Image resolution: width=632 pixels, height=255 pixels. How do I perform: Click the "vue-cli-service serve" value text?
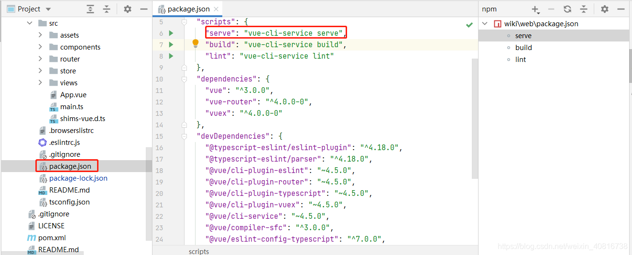pyautogui.click(x=294, y=33)
